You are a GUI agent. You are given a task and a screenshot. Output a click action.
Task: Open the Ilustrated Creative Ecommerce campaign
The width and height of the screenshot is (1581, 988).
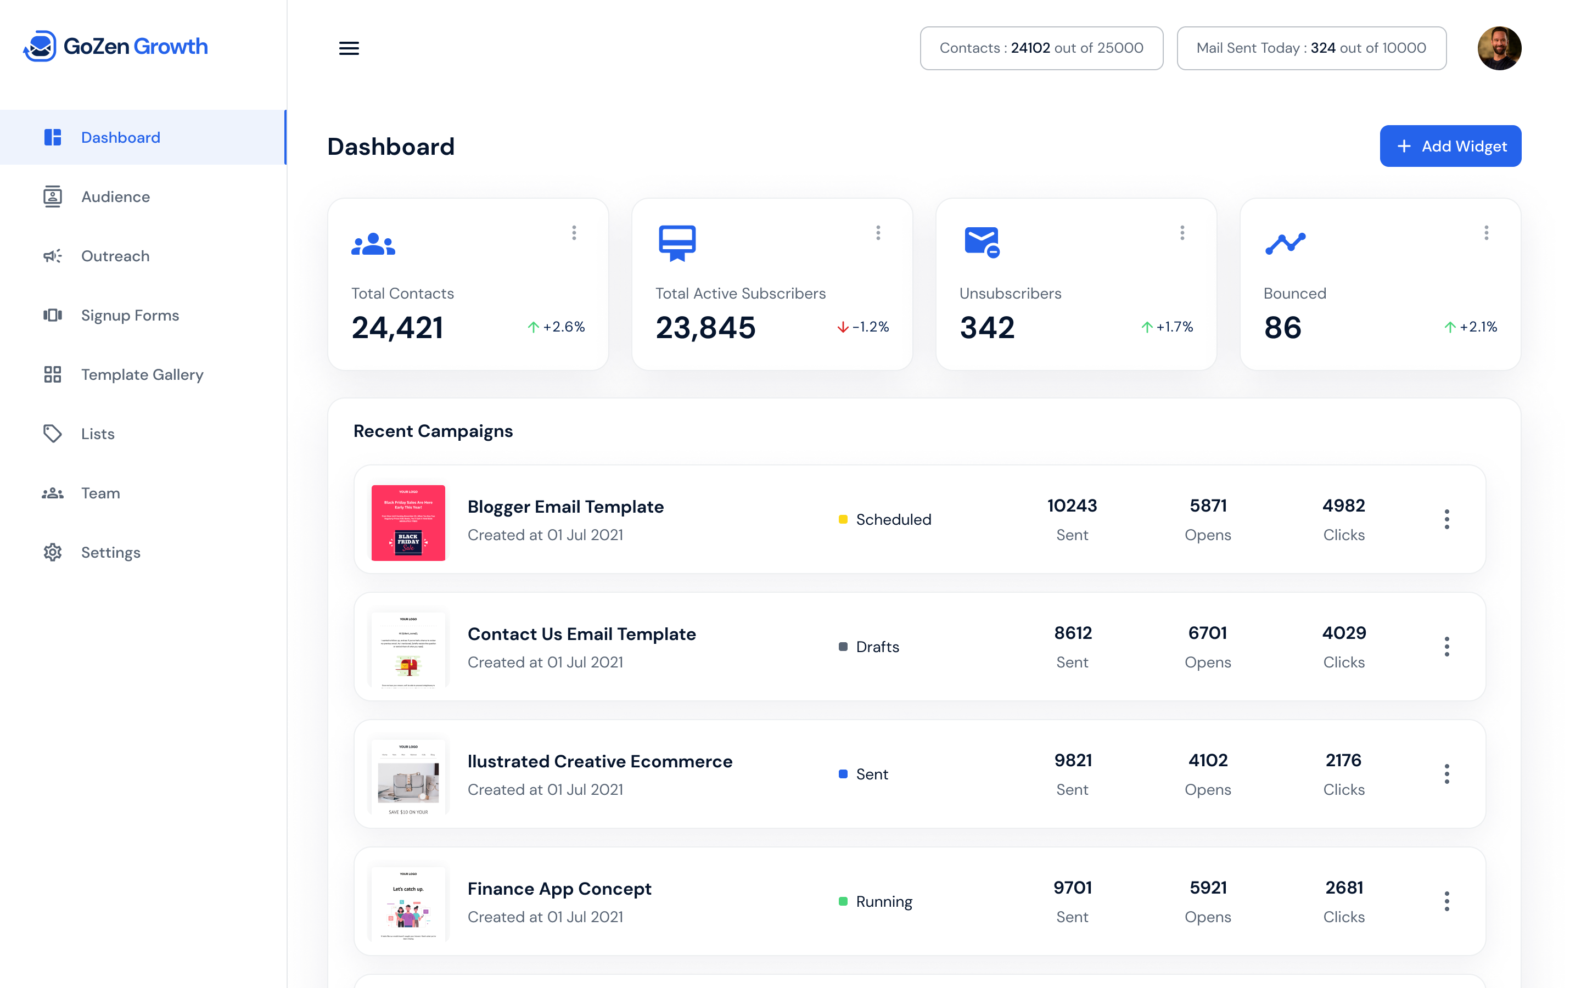click(599, 762)
